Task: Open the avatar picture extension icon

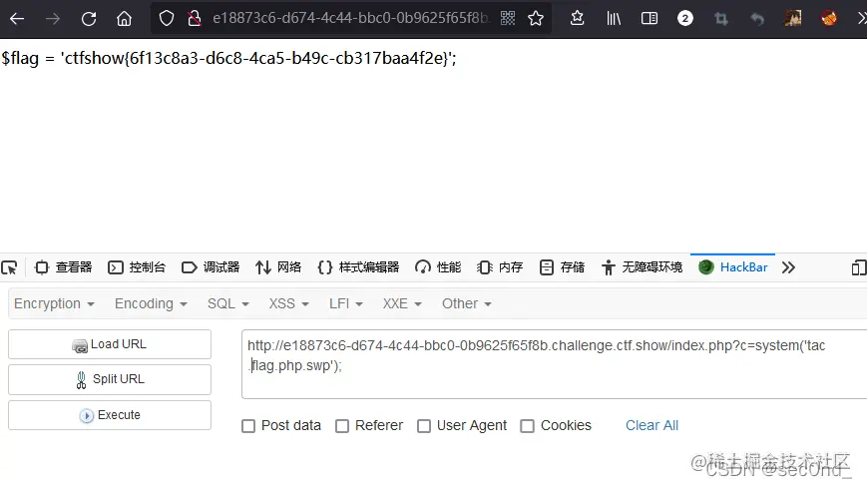Action: pyautogui.click(x=793, y=18)
